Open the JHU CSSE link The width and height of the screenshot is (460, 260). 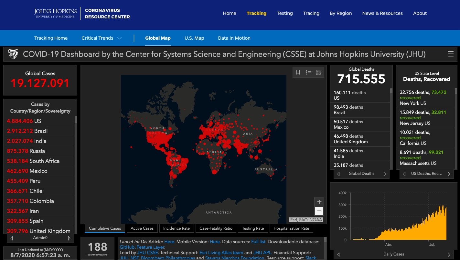click(x=148, y=253)
